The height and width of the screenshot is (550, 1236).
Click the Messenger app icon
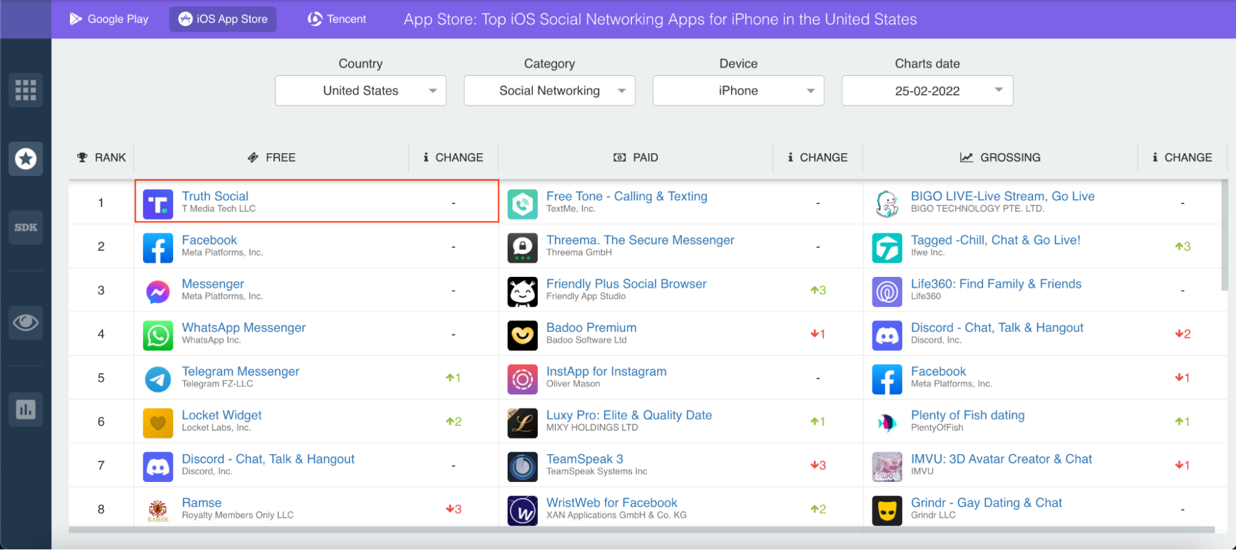click(x=158, y=292)
